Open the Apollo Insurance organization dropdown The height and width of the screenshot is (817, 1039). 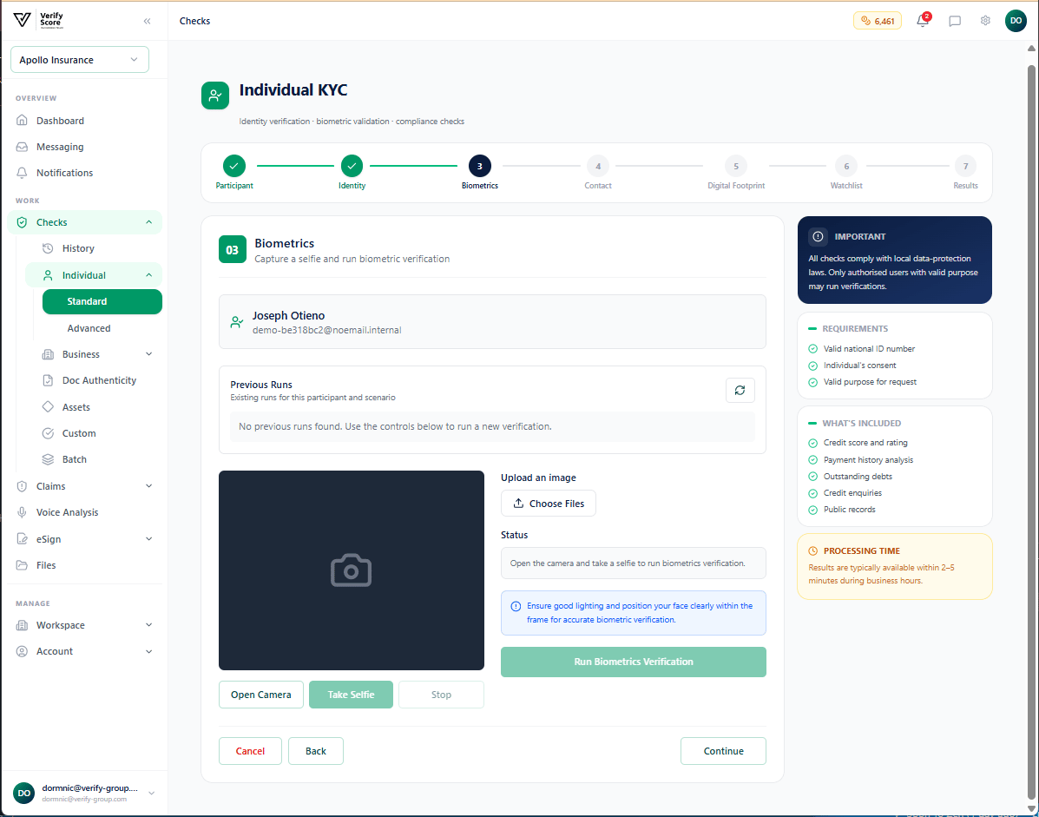80,60
